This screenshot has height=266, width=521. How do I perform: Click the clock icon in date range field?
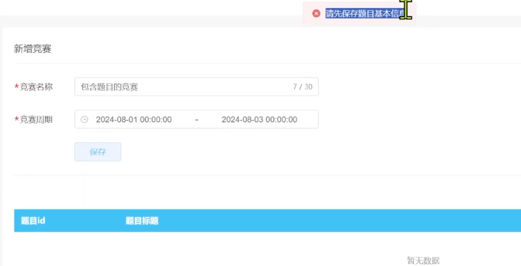(x=84, y=120)
